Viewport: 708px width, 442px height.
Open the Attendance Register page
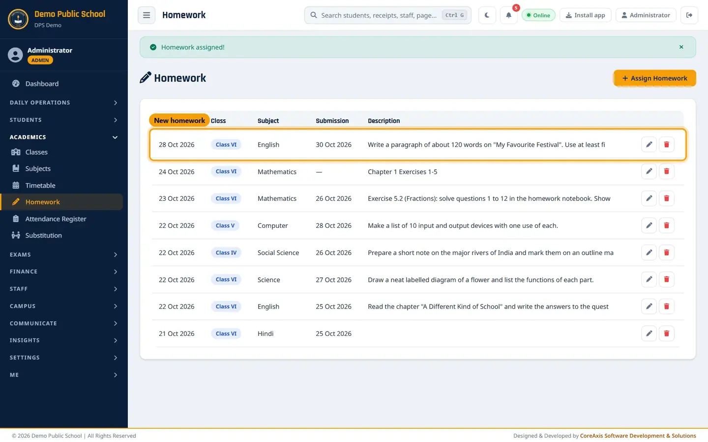click(x=62, y=219)
